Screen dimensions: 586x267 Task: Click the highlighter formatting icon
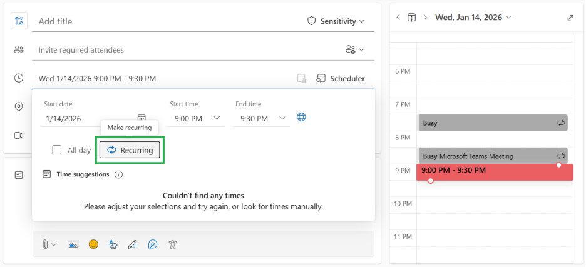113,244
